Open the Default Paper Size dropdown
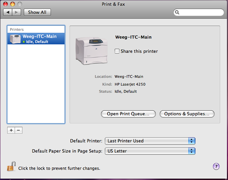Image resolution: width=228 pixels, height=180 pixels. tap(150, 151)
